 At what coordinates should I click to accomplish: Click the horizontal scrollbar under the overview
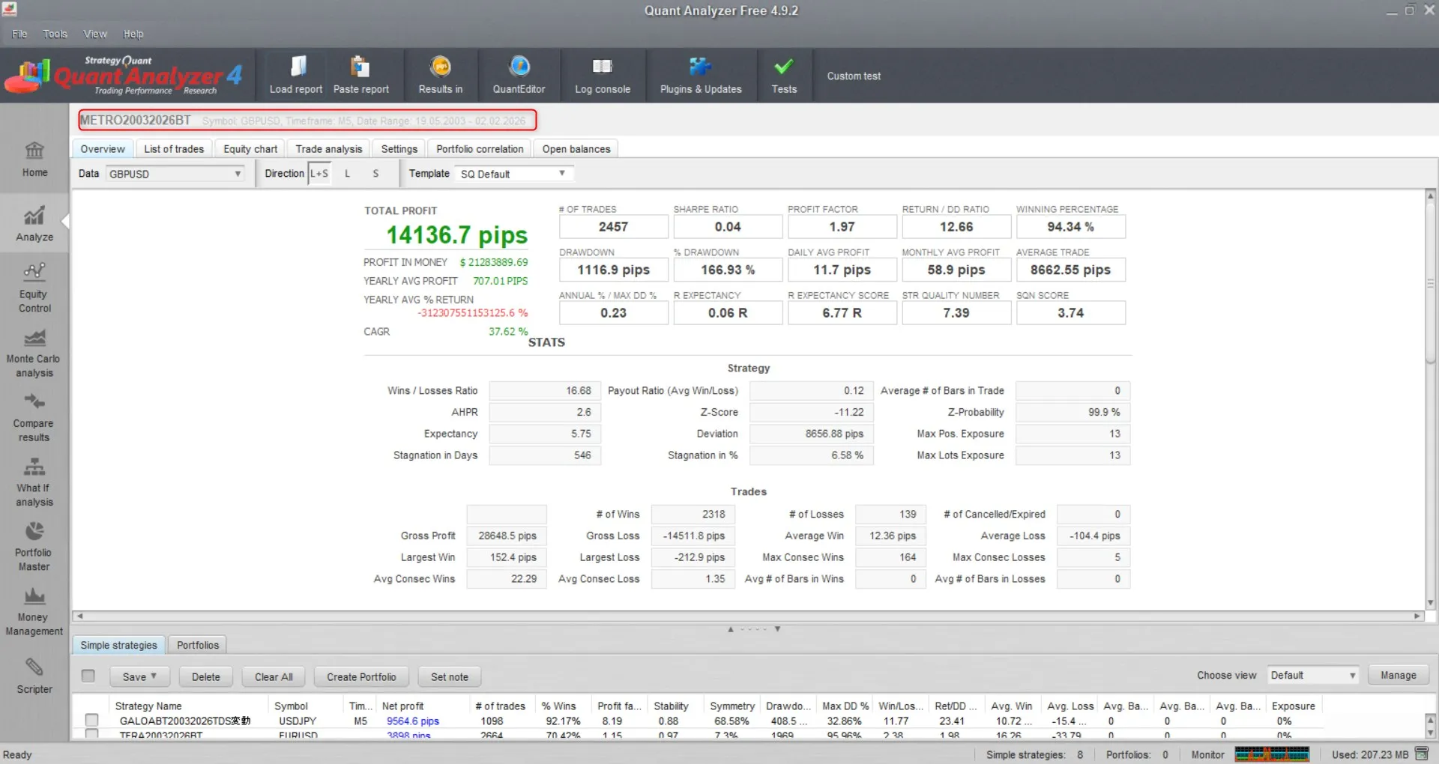point(747,616)
